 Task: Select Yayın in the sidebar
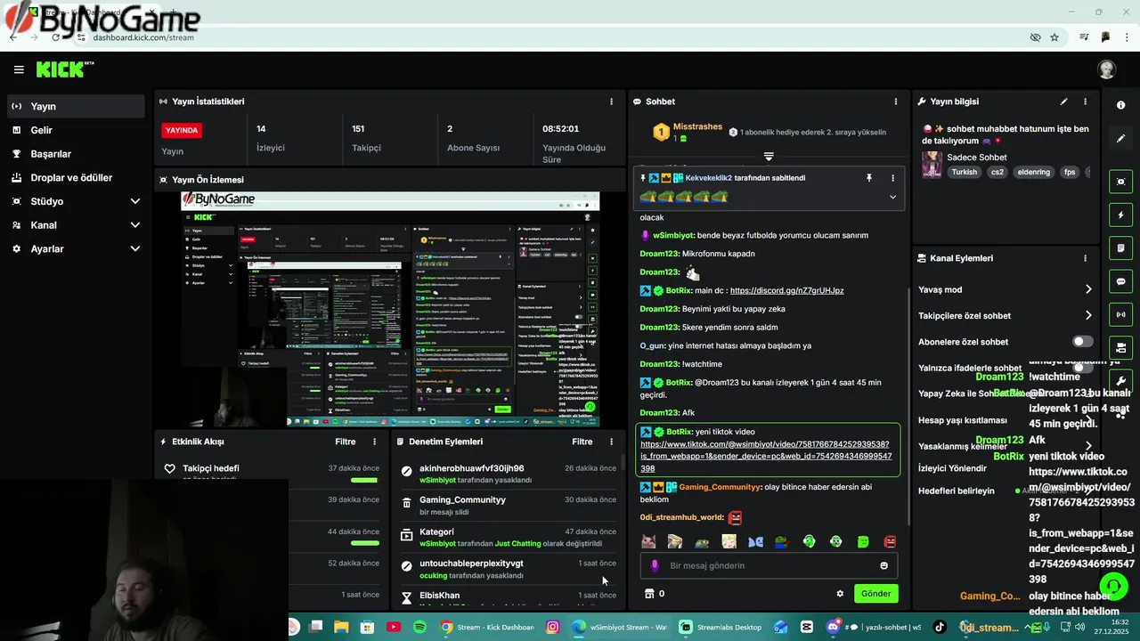click(x=76, y=106)
